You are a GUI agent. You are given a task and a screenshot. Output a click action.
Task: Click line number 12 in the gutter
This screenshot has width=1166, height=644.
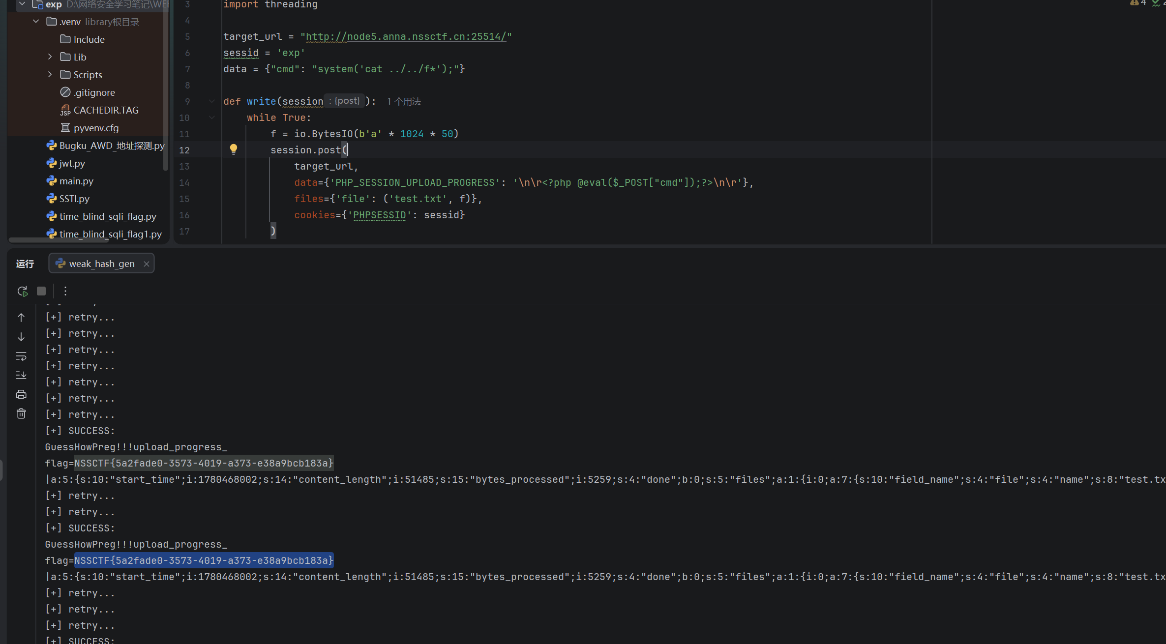click(x=184, y=150)
